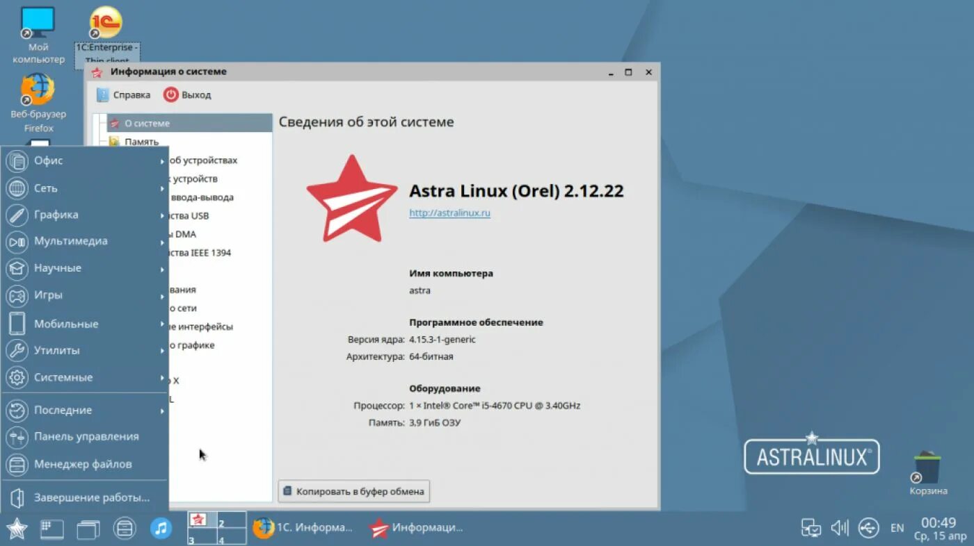Screen dimensions: 974x546
Task: Expand the Игры submenu arrow
Action: [x=162, y=296]
